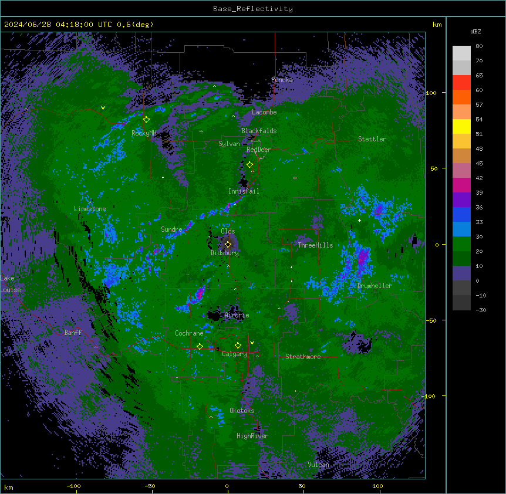The height and width of the screenshot is (494, 506).
Task: Click the Sylvan label
Action: (x=229, y=144)
